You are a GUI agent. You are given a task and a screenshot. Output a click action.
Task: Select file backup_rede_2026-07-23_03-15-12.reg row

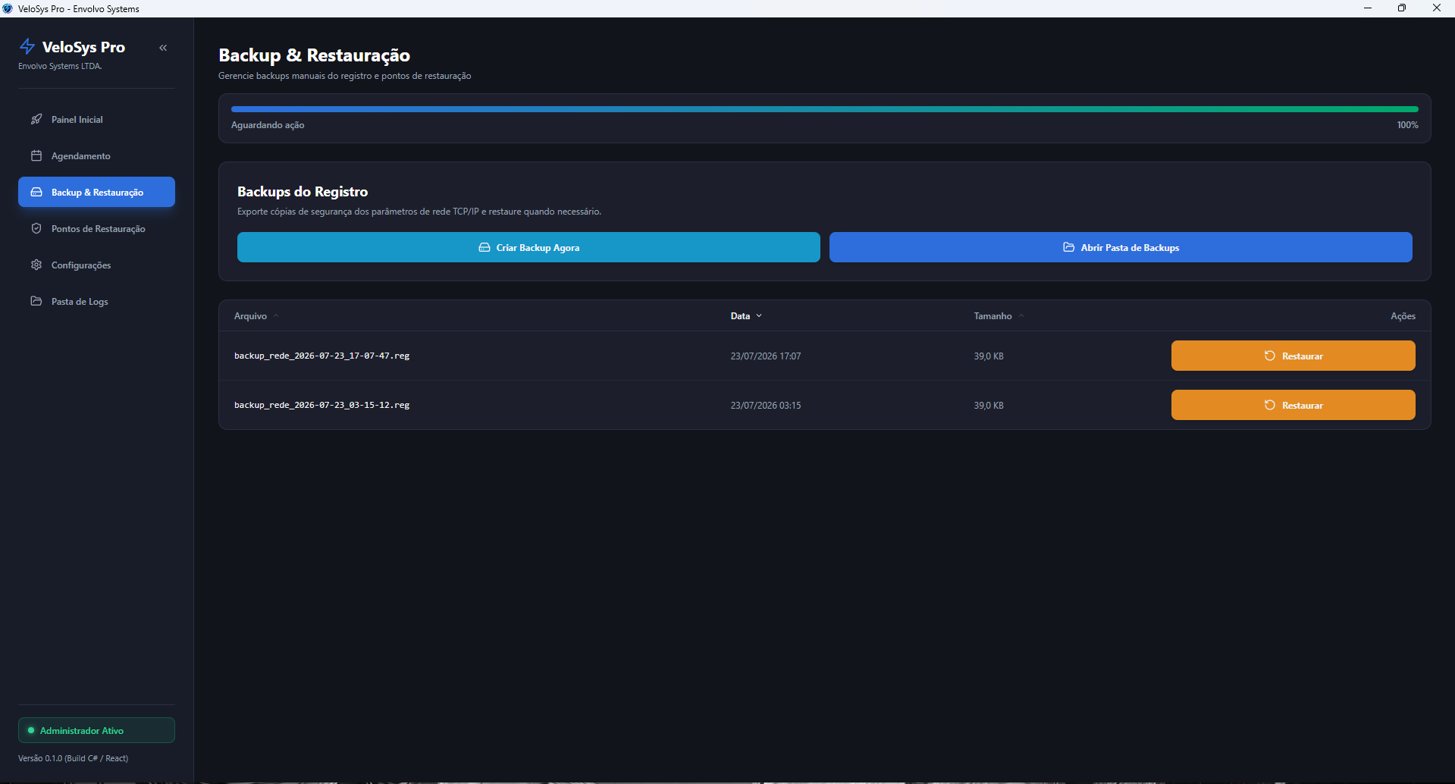pyautogui.click(x=824, y=405)
